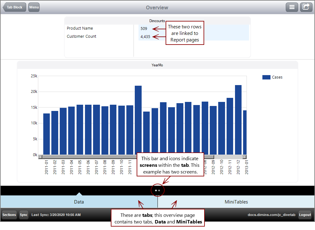Click the Product Name row
This screenshot has height=230, width=315.
point(80,28)
